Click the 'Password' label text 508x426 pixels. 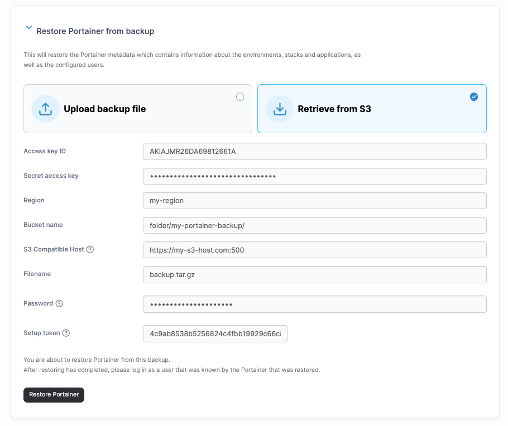(38, 303)
